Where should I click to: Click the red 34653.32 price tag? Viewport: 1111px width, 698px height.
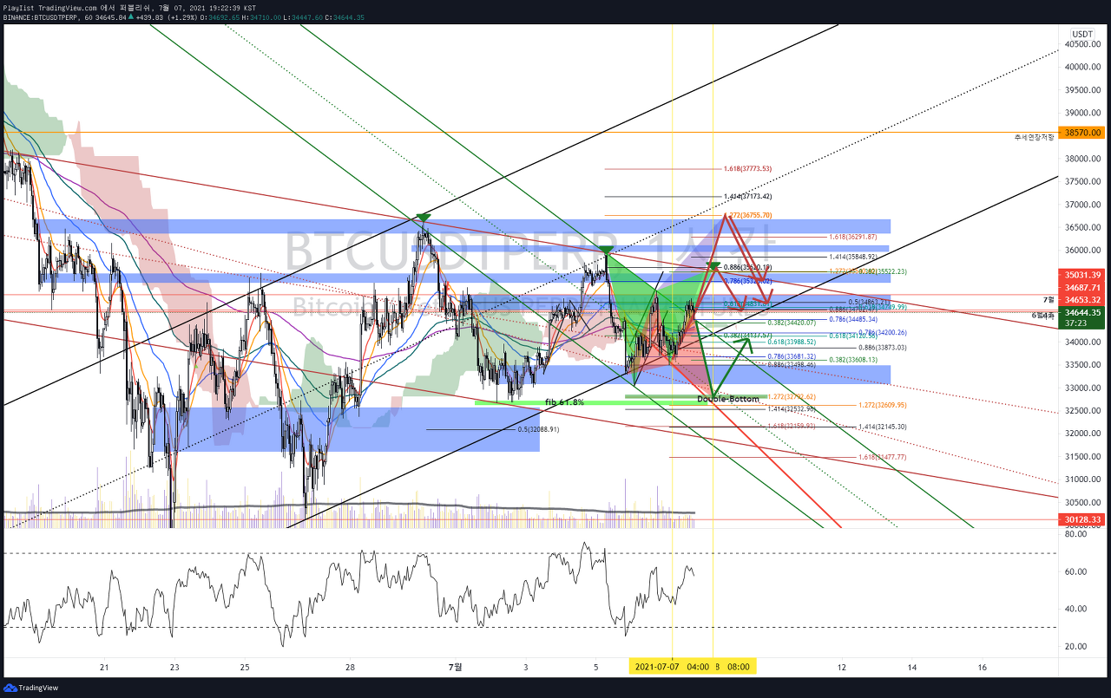[x=1082, y=299]
